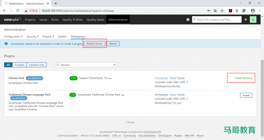Click the plus create-project icon in navbar
This screenshot has width=264, height=140.
(246, 20)
